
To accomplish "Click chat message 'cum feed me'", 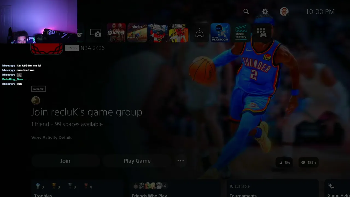I will point(25,70).
